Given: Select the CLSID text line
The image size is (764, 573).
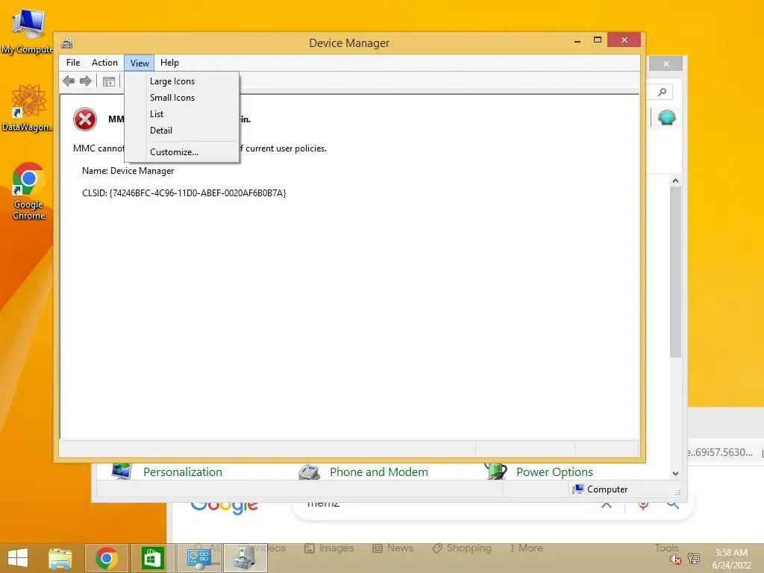Looking at the screenshot, I should tap(184, 193).
